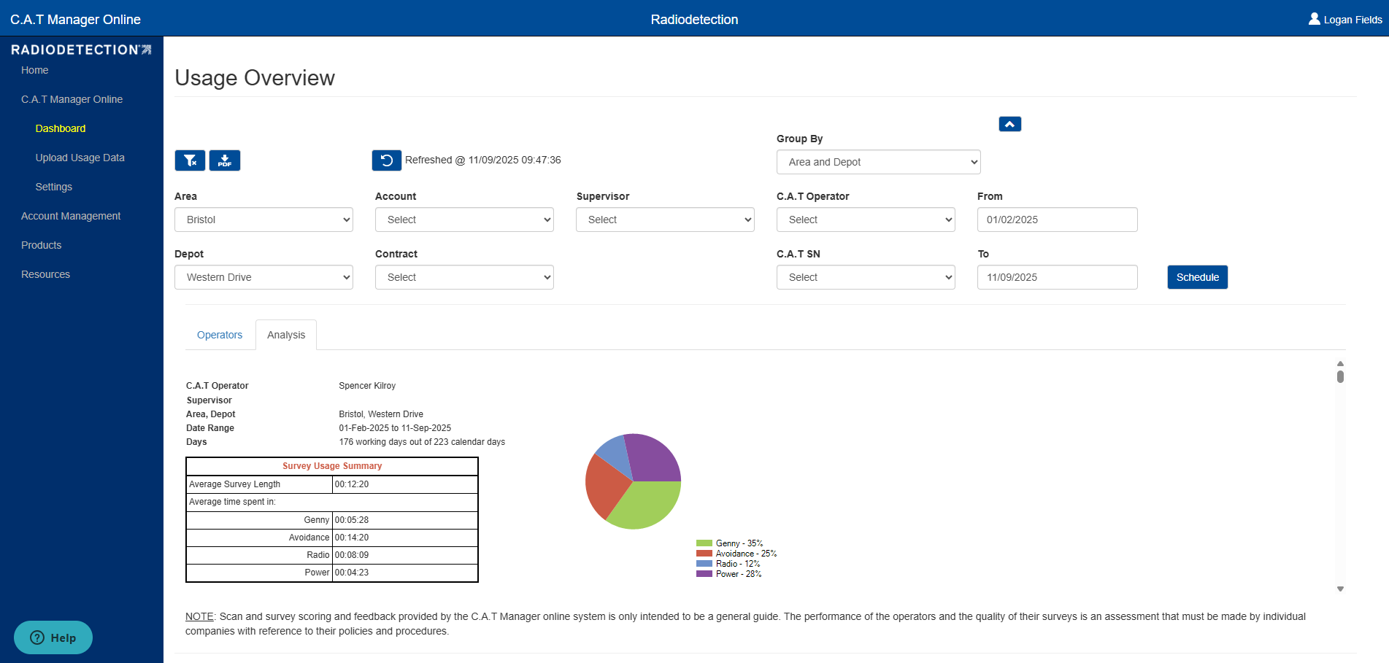Collapse filter panel with the chevron-up button
Image resolution: width=1389 pixels, height=663 pixels.
(x=1010, y=124)
